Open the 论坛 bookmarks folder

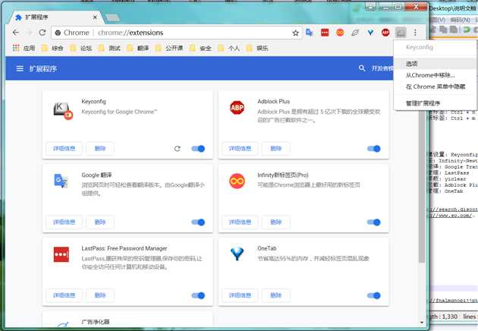pyautogui.click(x=81, y=48)
